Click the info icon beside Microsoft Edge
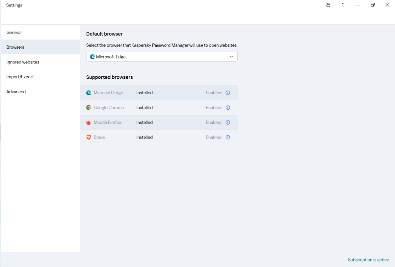Viewport: 395px width, 267px height. 228,93
